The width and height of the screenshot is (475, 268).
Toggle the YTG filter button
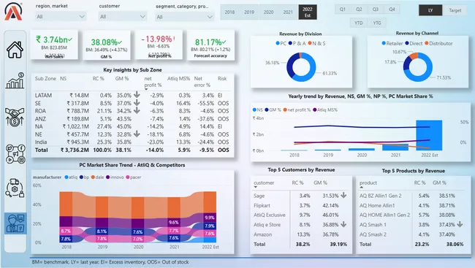tap(377, 23)
